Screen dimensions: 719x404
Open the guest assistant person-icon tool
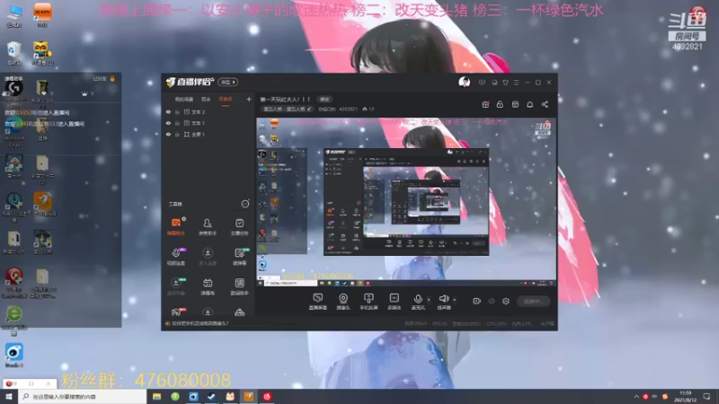[x=208, y=226]
